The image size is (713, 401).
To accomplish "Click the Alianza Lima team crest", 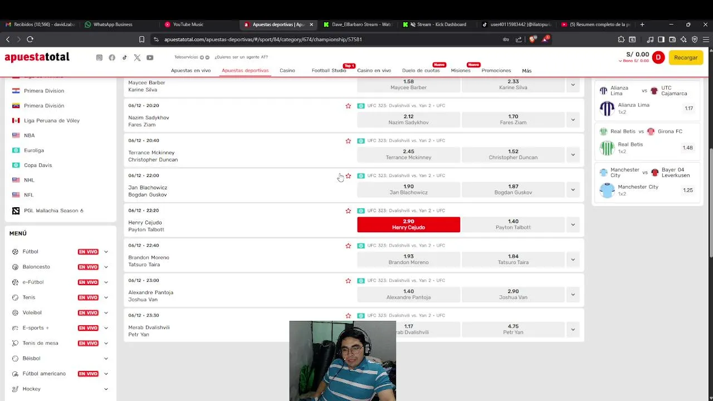I will [x=607, y=108].
